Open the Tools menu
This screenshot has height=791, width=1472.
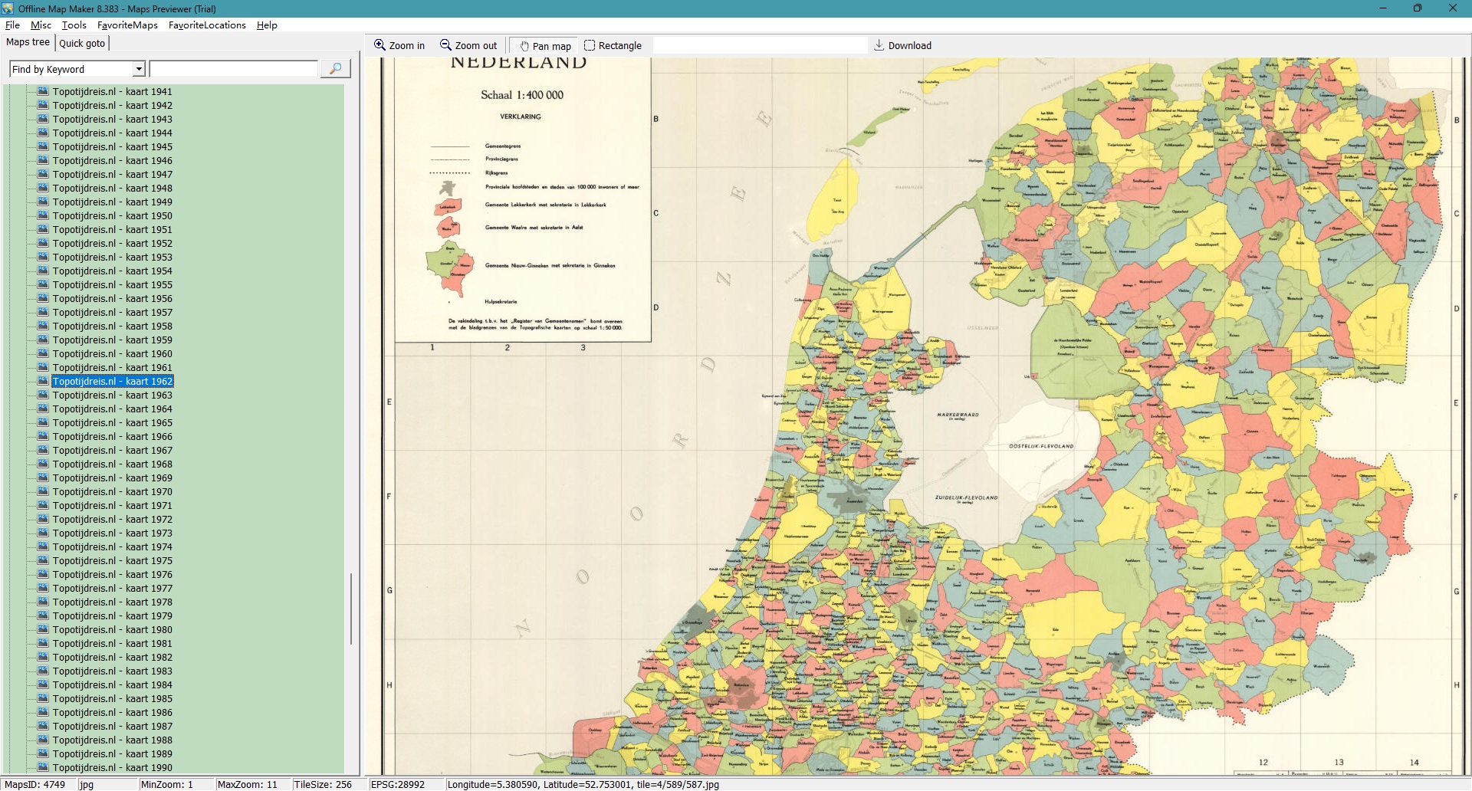74,25
